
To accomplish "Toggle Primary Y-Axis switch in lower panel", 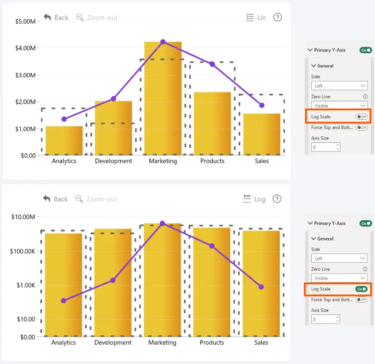I will [366, 223].
